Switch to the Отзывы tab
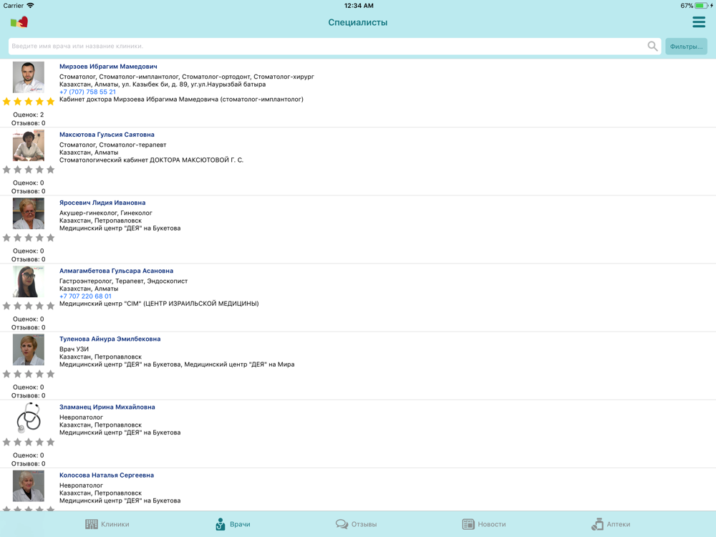This screenshot has height=537, width=716. (x=356, y=524)
